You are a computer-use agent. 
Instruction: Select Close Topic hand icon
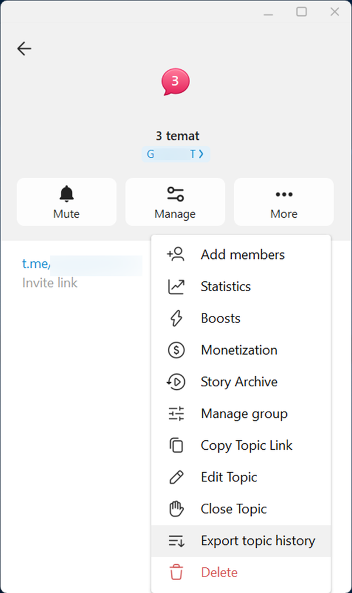176,509
